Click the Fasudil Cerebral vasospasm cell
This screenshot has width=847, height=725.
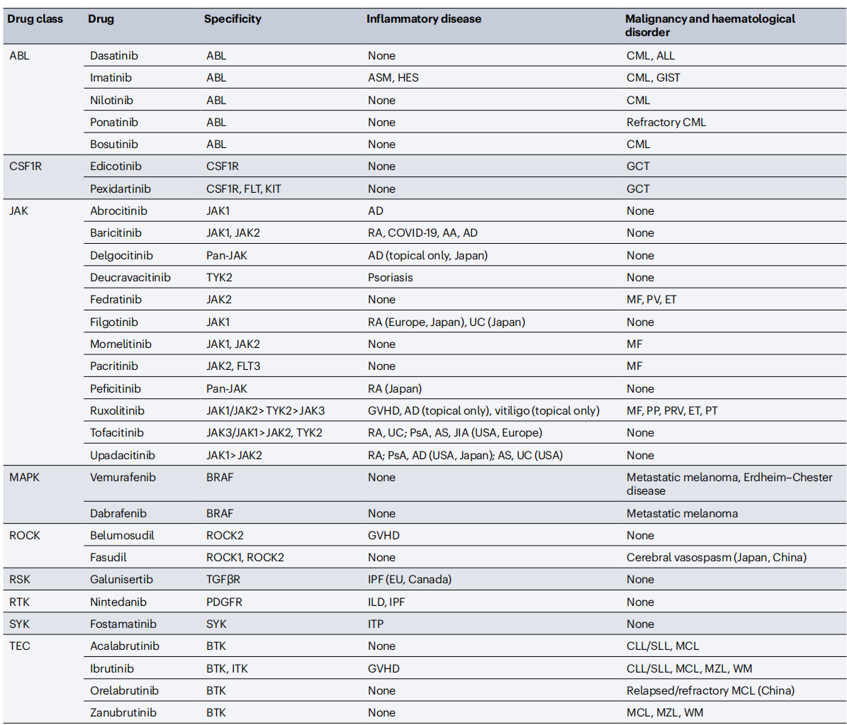click(716, 558)
